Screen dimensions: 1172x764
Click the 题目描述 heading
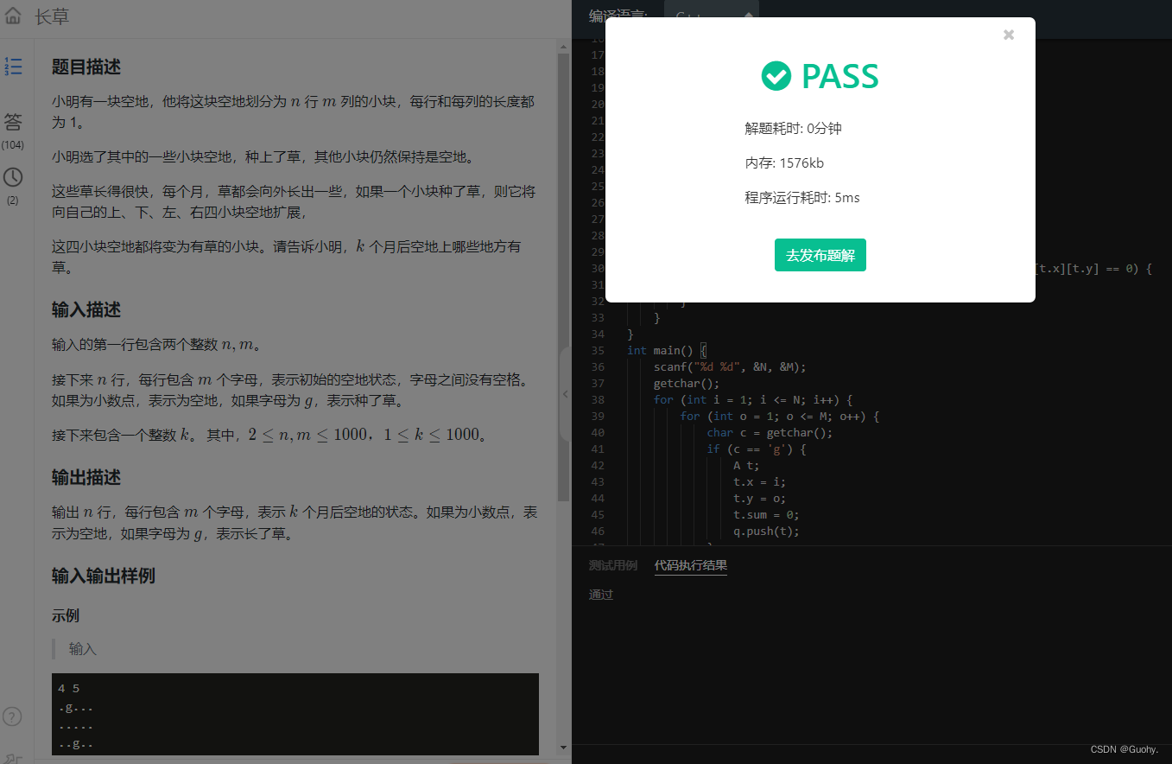pyautogui.click(x=86, y=67)
